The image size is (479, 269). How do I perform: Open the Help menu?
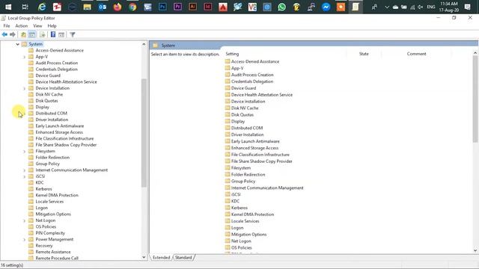pyautogui.click(x=52, y=26)
